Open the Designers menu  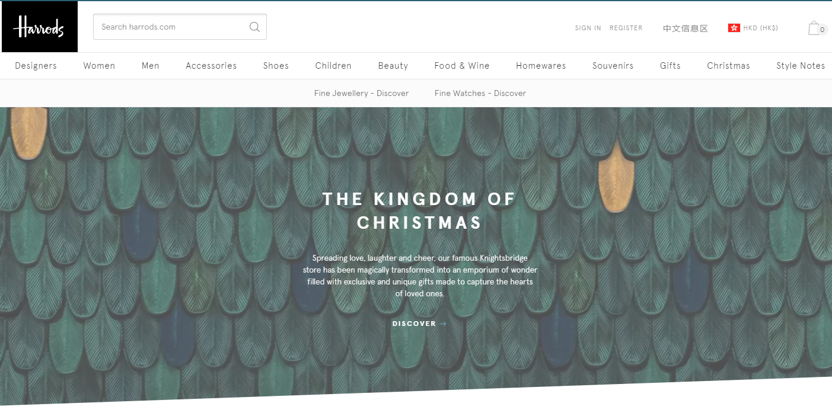click(36, 66)
